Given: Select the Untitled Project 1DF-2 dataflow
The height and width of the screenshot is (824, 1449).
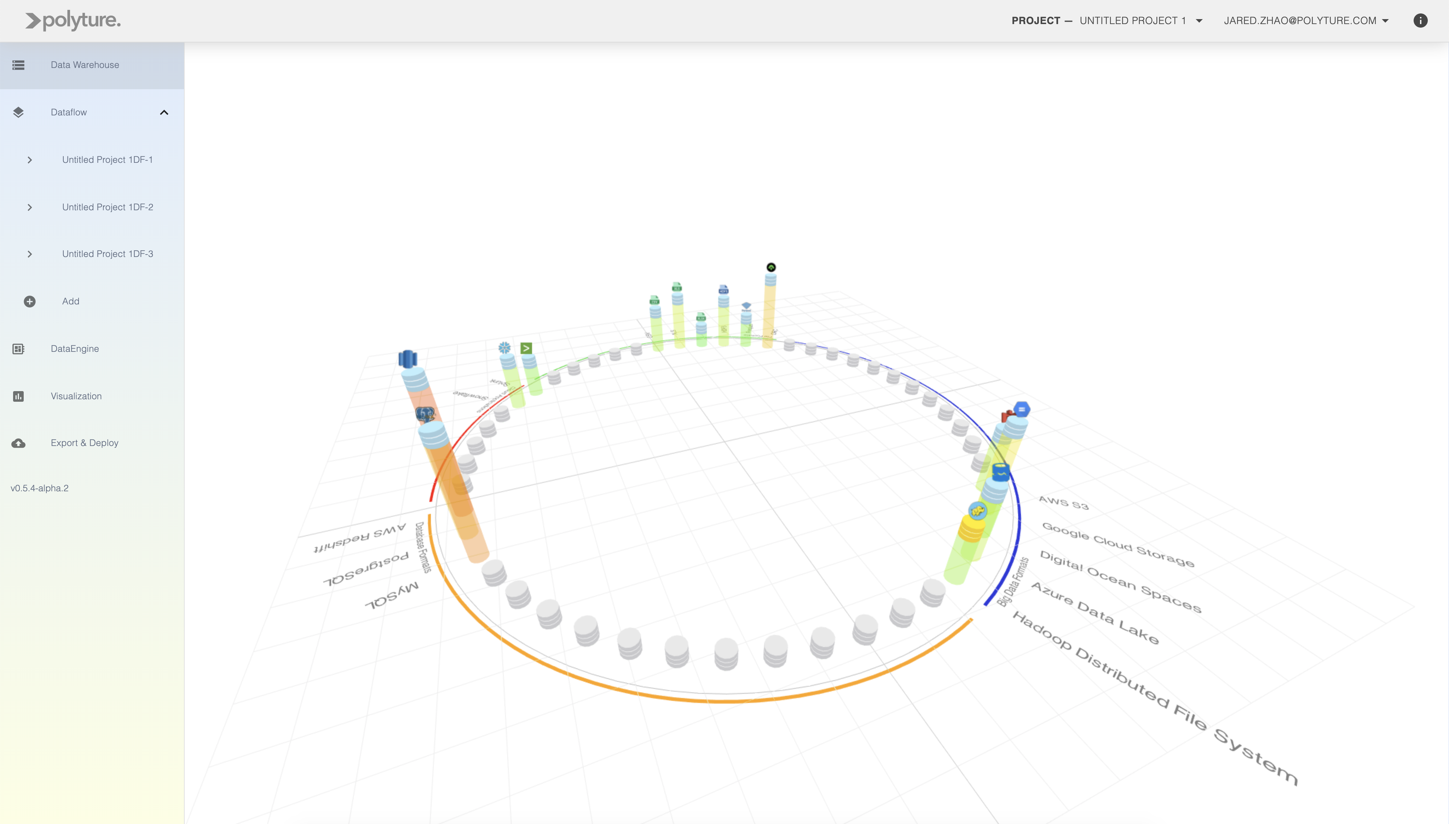Looking at the screenshot, I should 108,207.
